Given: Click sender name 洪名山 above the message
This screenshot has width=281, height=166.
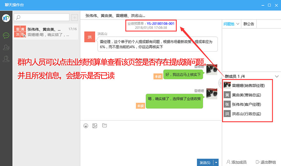Looking at the screenshot, I should coord(102,34).
